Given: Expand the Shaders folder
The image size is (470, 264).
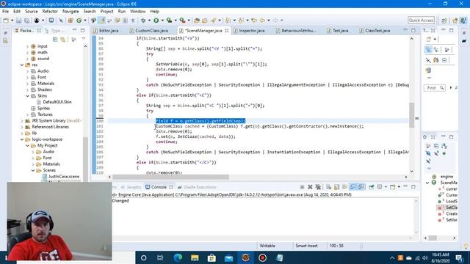Looking at the screenshot, I should point(28,89).
